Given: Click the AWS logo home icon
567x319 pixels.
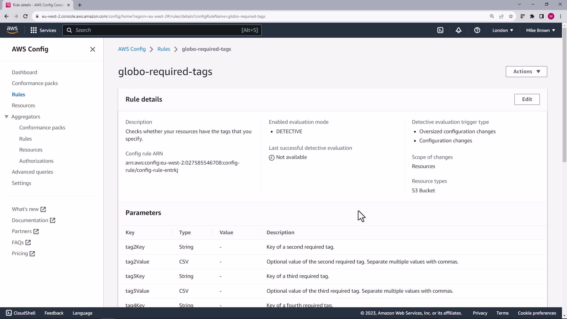Looking at the screenshot, I should coord(12,30).
